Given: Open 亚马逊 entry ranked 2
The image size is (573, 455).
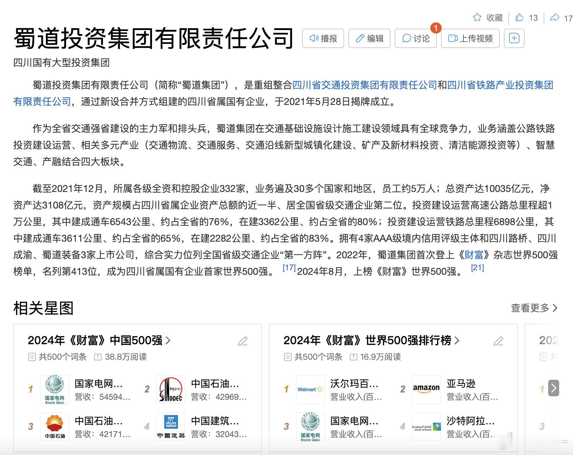Looking at the screenshot, I should pyautogui.click(x=461, y=384).
